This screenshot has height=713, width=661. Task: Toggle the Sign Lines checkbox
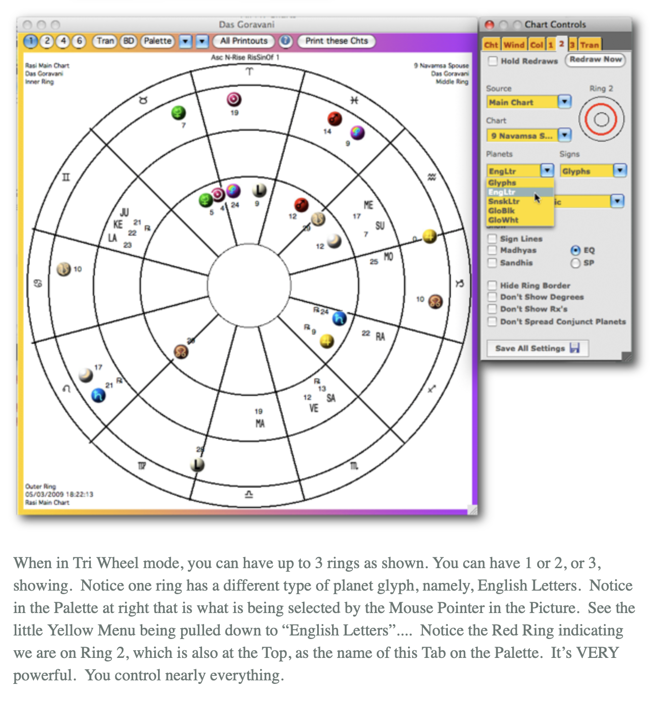pyautogui.click(x=492, y=239)
